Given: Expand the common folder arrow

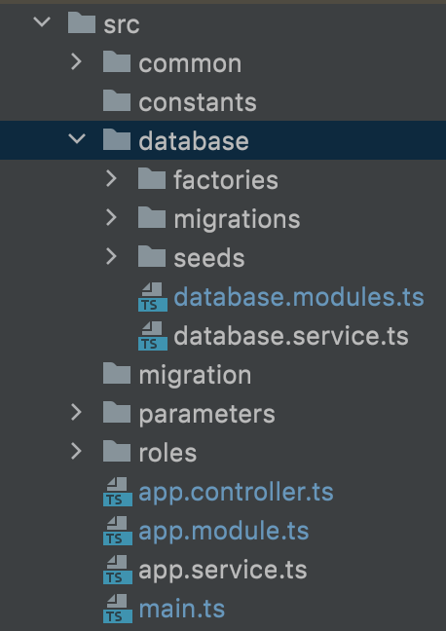Looking at the screenshot, I should pos(77,62).
